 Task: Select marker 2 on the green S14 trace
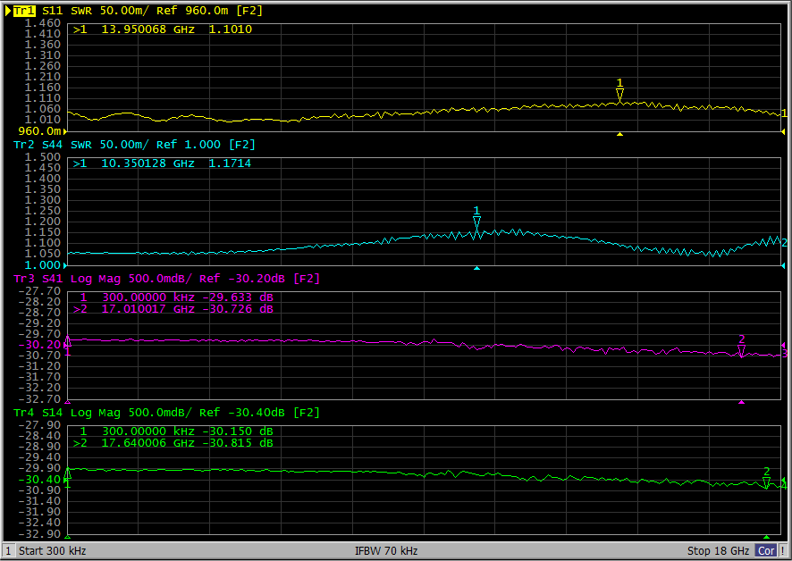pos(766,481)
